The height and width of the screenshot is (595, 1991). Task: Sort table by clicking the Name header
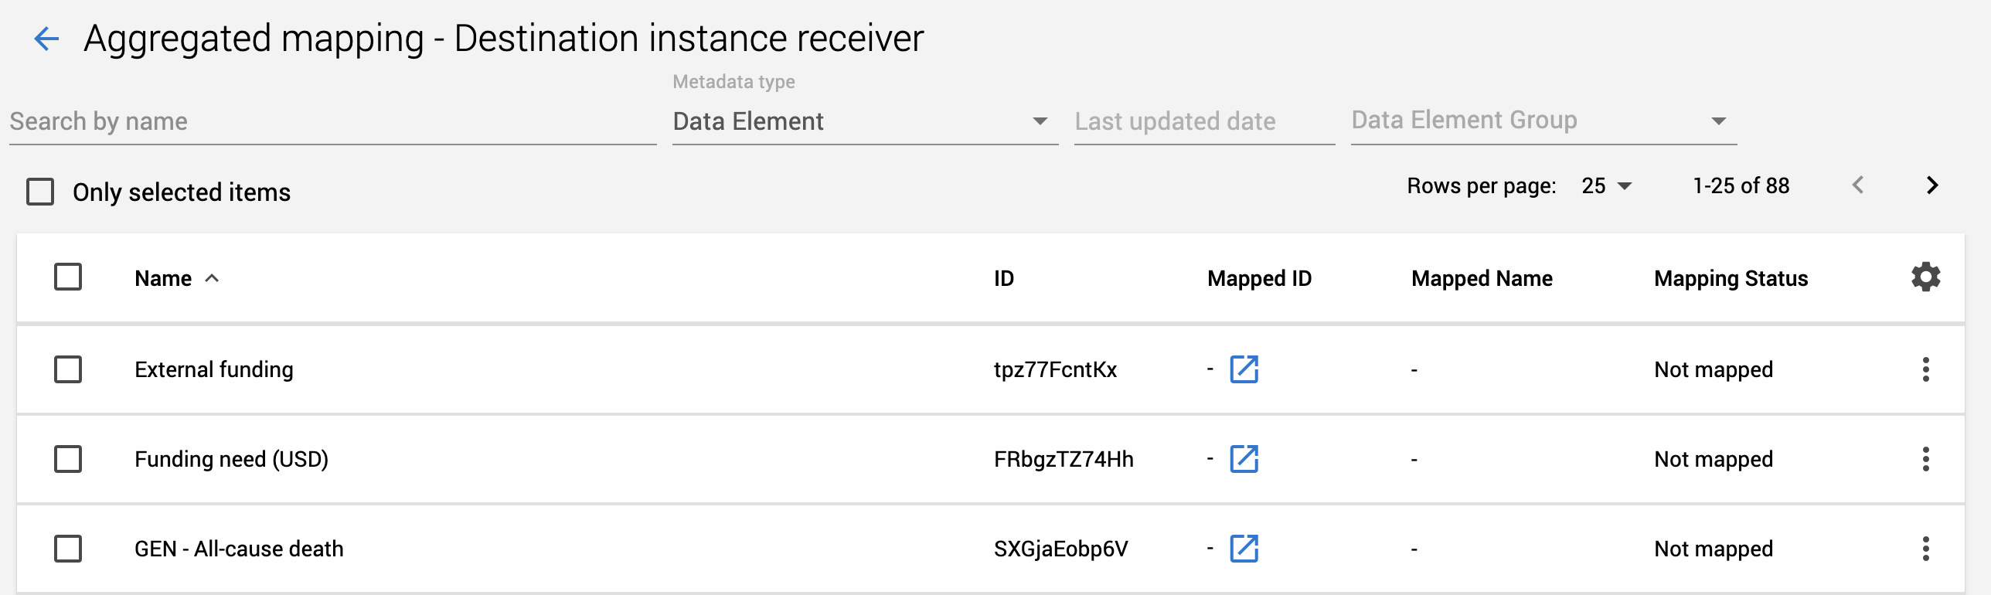click(x=162, y=278)
